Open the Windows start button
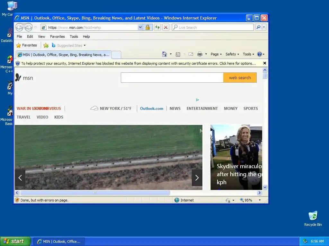The image size is (329, 246). (x=15, y=242)
